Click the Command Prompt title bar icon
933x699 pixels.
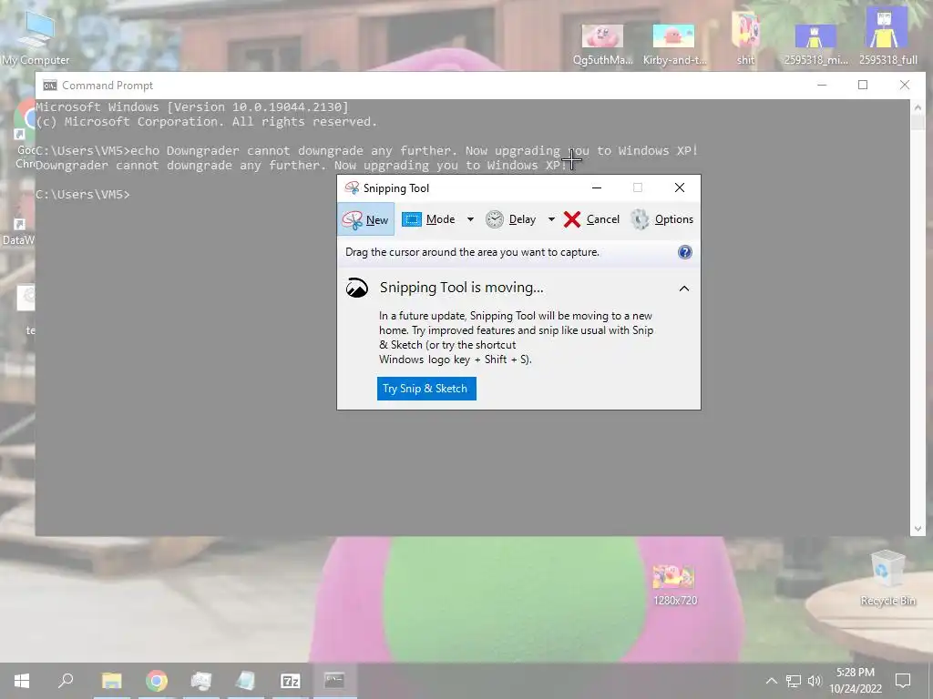pos(50,86)
